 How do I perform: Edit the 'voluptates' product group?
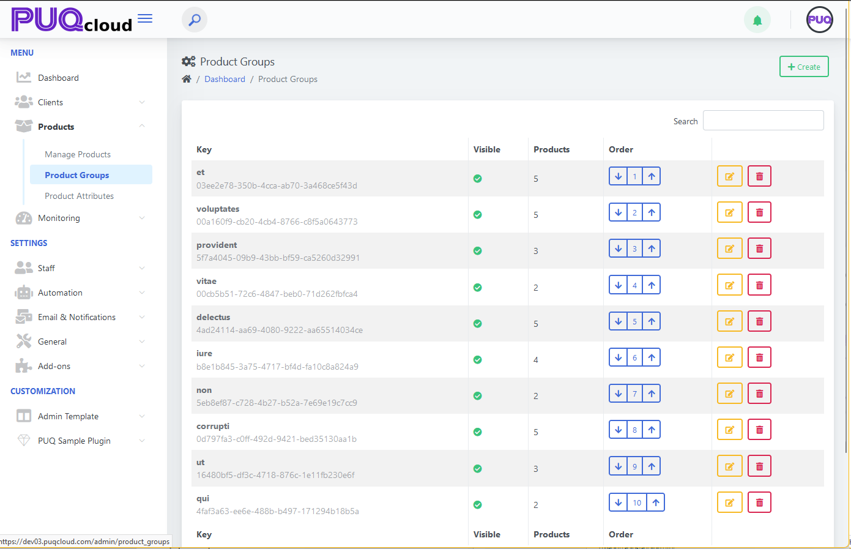tap(729, 212)
